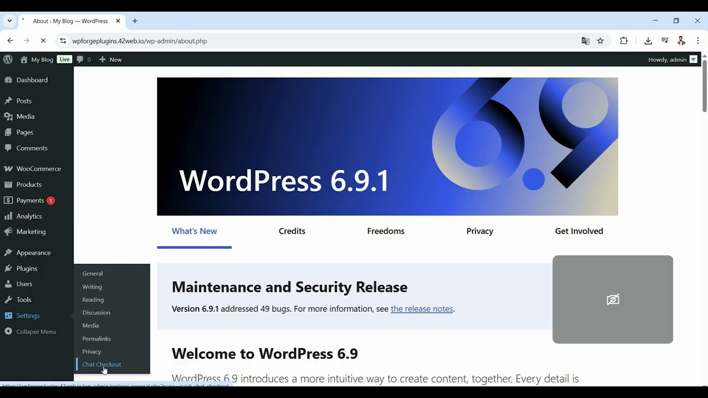Open a new browser tab
Screen dimensions: 708x398
pos(135,21)
